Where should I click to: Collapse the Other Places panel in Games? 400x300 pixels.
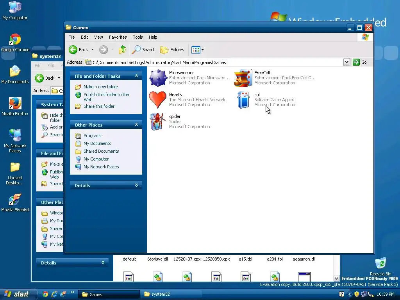pos(136,125)
